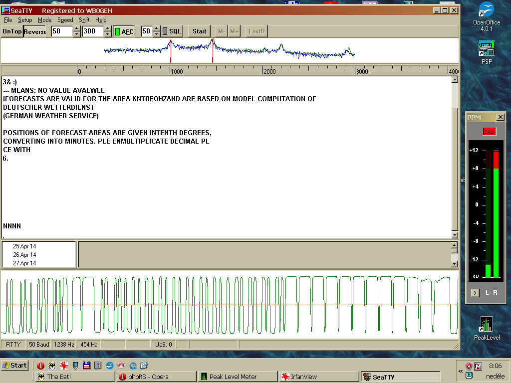Click the M- memory button

click(x=221, y=31)
